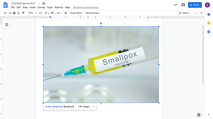Click the vertical scrollbar
The height and width of the screenshot is (119, 213).
203,55
